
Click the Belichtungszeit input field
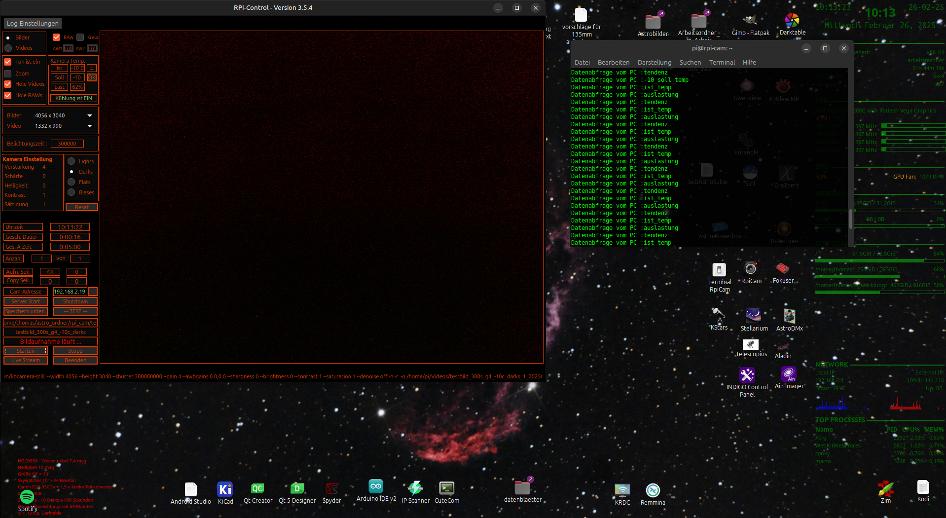pyautogui.click(x=67, y=144)
